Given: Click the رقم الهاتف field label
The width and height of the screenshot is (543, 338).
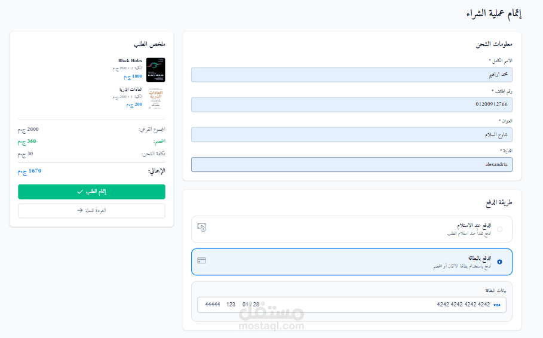Looking at the screenshot, I should pos(502,91).
